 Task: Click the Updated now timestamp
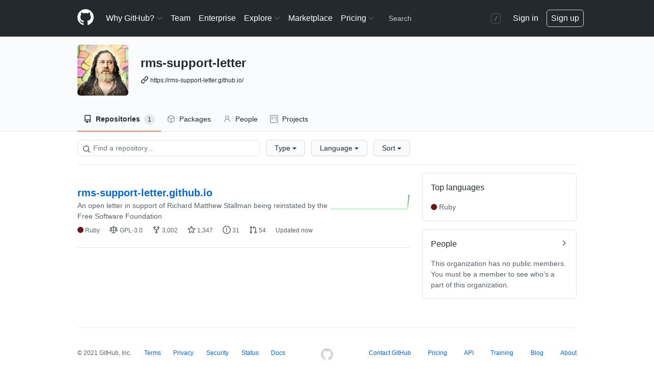(294, 230)
